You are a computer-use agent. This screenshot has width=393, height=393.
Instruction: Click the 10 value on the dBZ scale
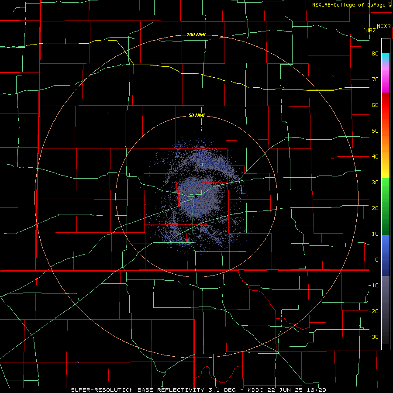375,234
